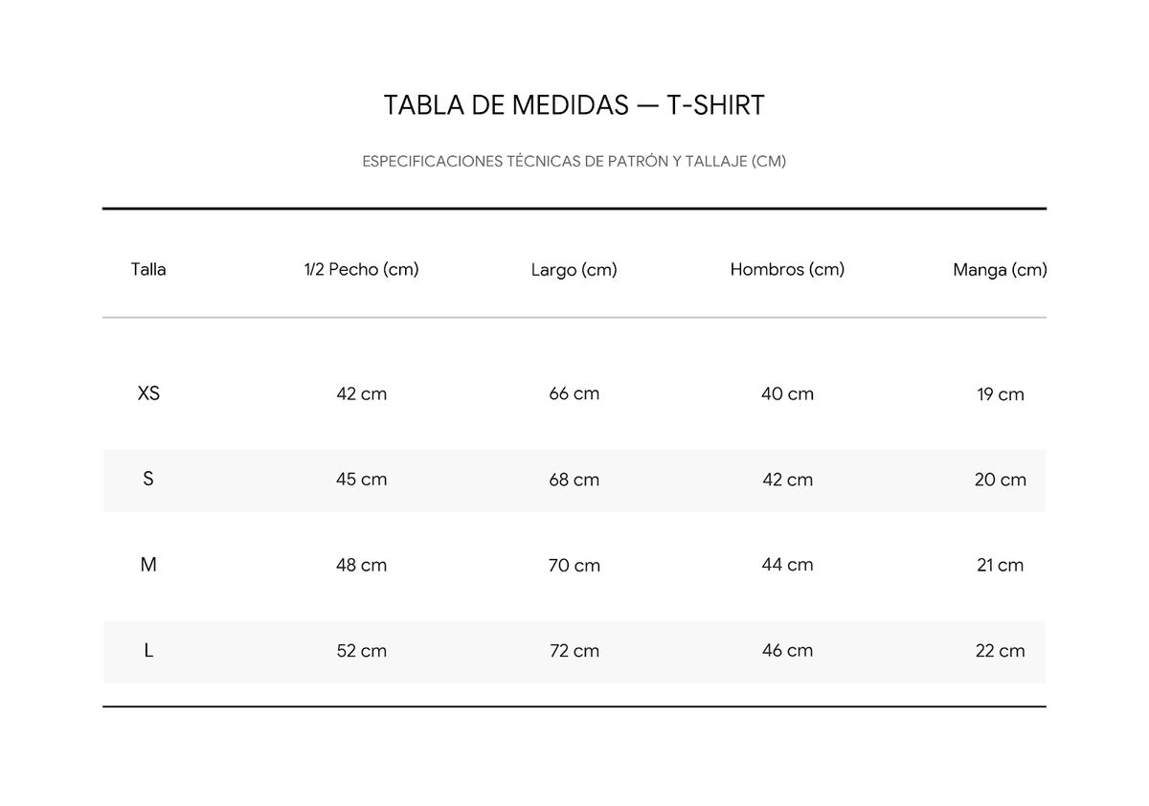Select the 19 cm sleeve value for XS
This screenshot has width=1149, height=806.
1000,394
